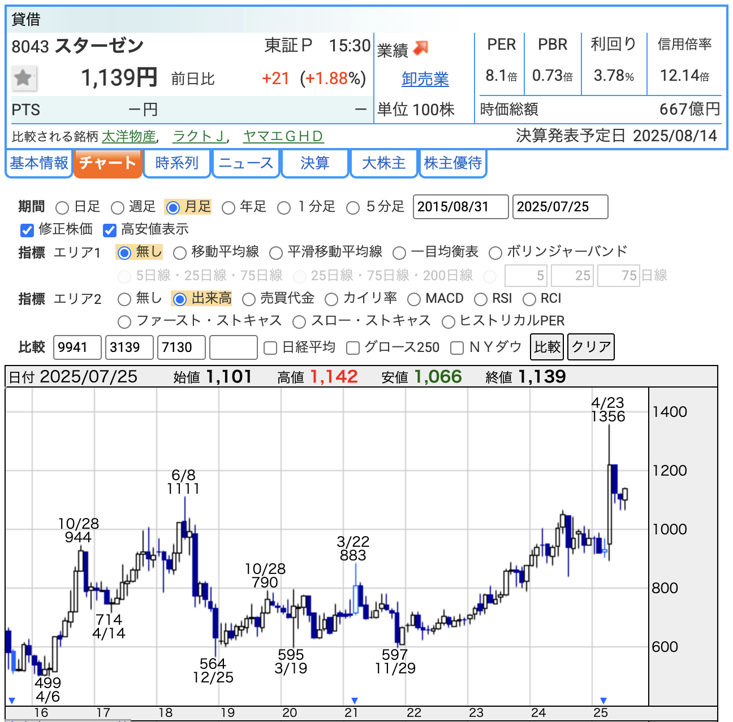The height and width of the screenshot is (722, 733).
Task: Select the 年足 period radio button
Action: (228, 208)
